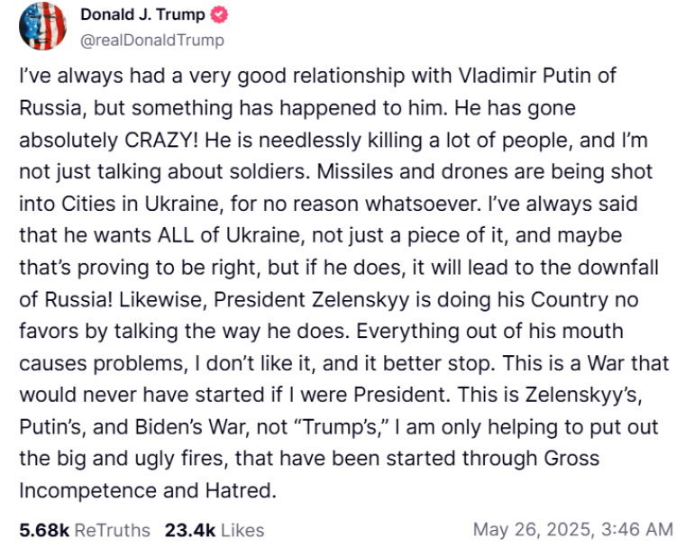Click the verified badge next to the name
676x548 pixels.
[x=220, y=15]
